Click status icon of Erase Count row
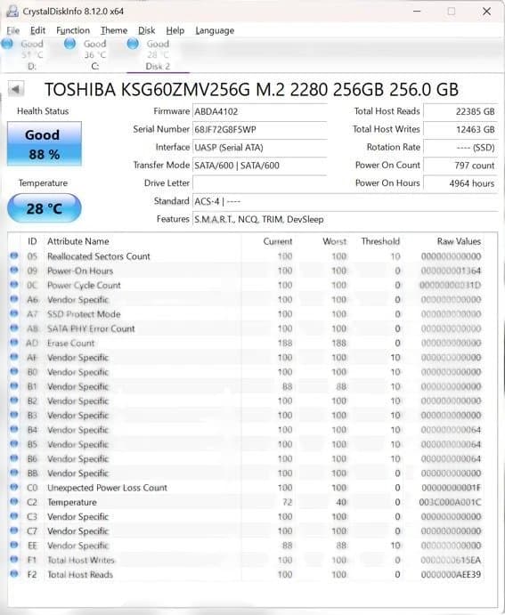505x615 pixels. pos(14,343)
